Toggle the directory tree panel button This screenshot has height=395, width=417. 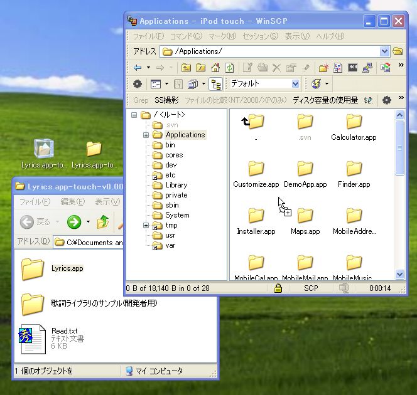pos(215,84)
